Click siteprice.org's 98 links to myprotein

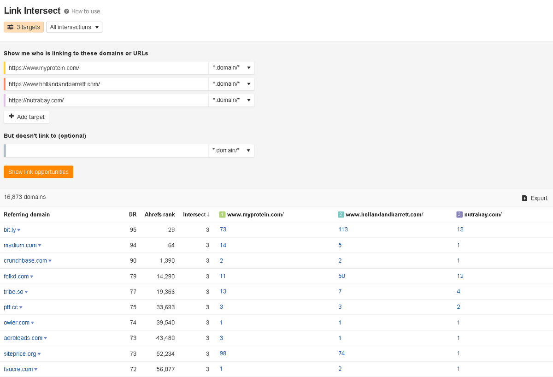coord(223,353)
